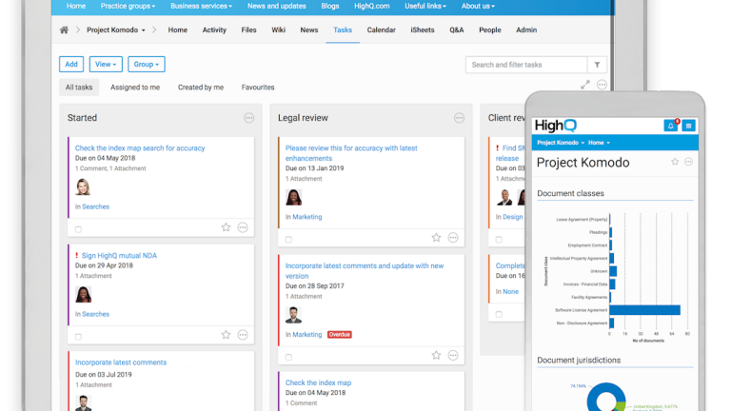
Task: Switch to the Calendar tab
Action: (381, 29)
